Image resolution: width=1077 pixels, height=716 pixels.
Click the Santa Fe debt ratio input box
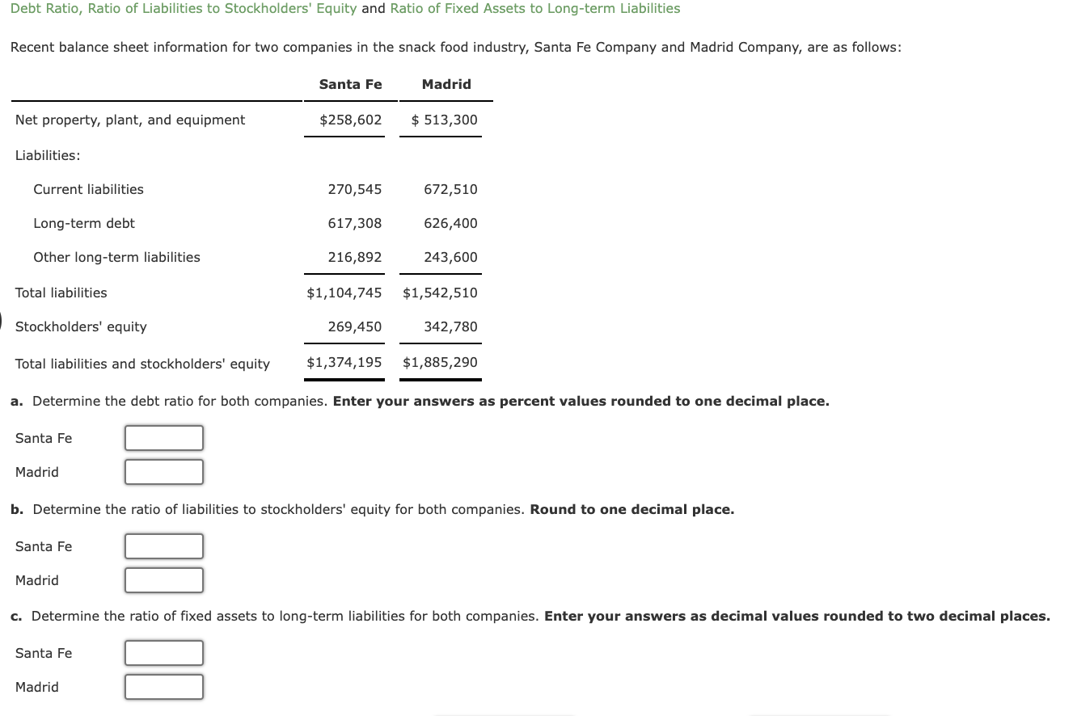pos(164,438)
